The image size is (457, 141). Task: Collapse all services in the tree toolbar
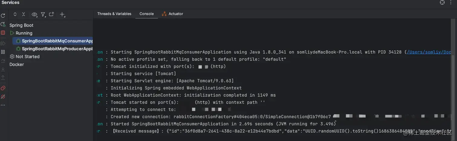point(24,14)
